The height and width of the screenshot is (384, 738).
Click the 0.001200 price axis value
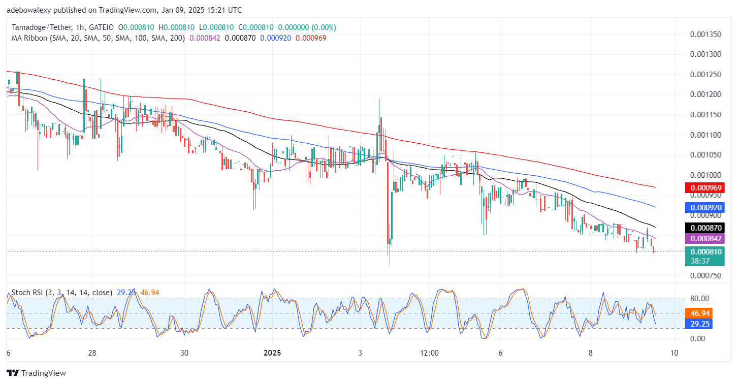click(705, 94)
